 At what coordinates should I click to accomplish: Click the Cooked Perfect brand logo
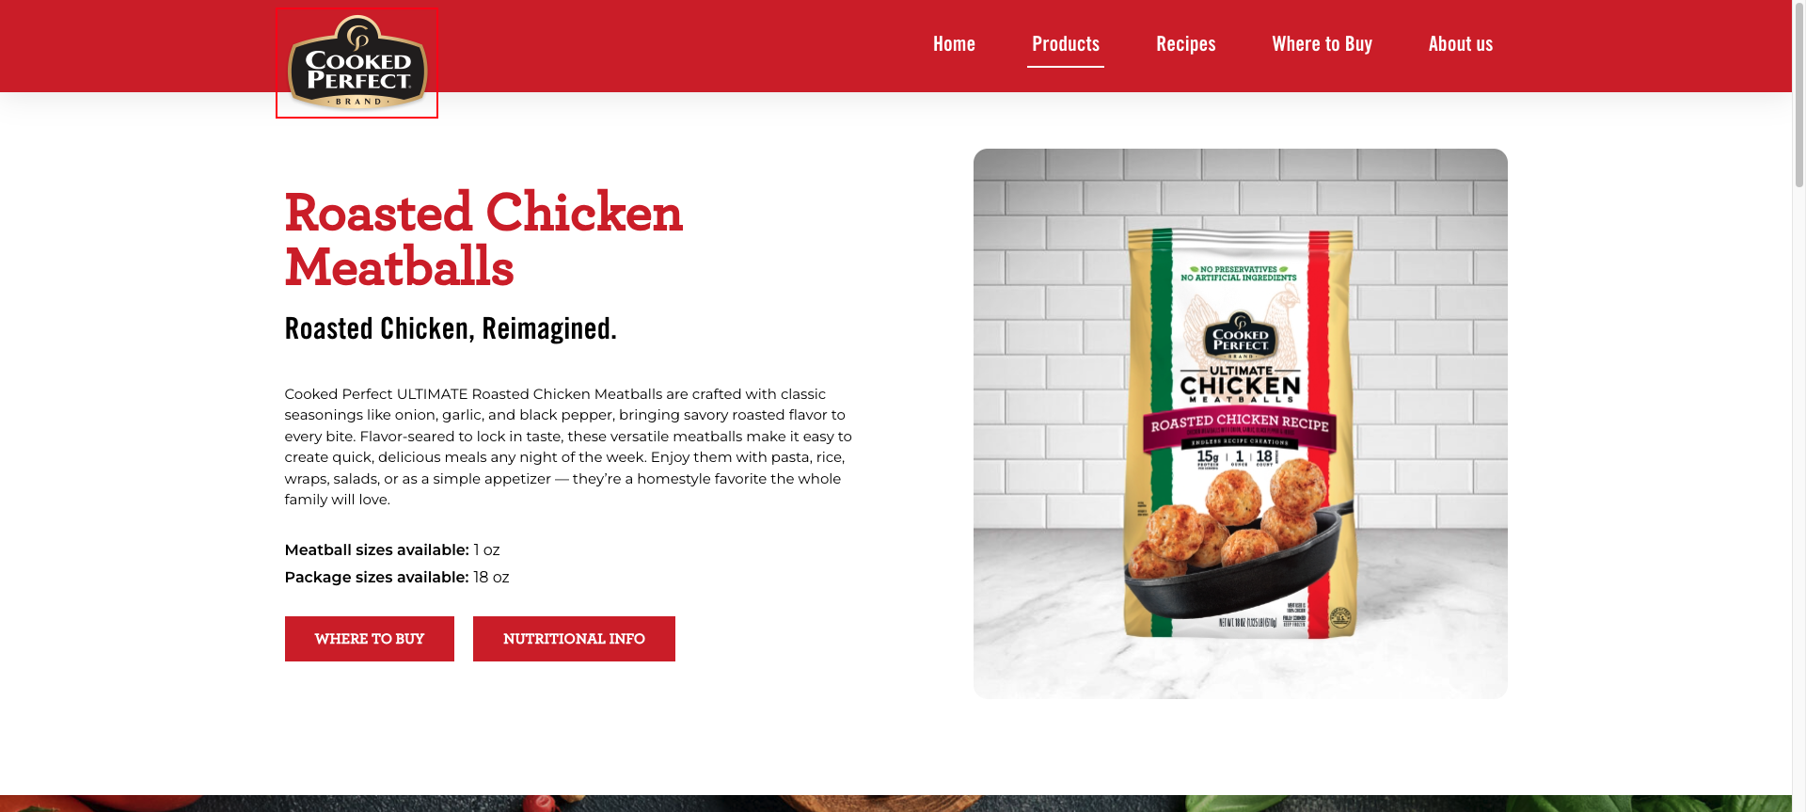pyautogui.click(x=356, y=62)
